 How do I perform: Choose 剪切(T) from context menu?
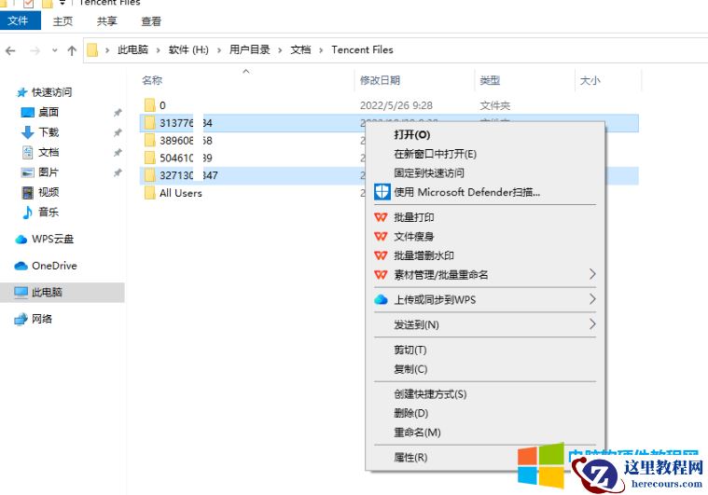410,350
